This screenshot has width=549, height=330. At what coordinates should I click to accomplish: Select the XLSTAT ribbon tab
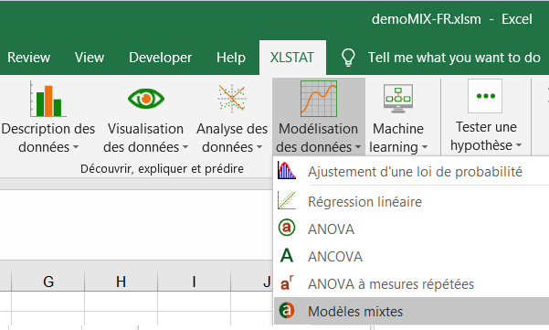pyautogui.click(x=292, y=58)
